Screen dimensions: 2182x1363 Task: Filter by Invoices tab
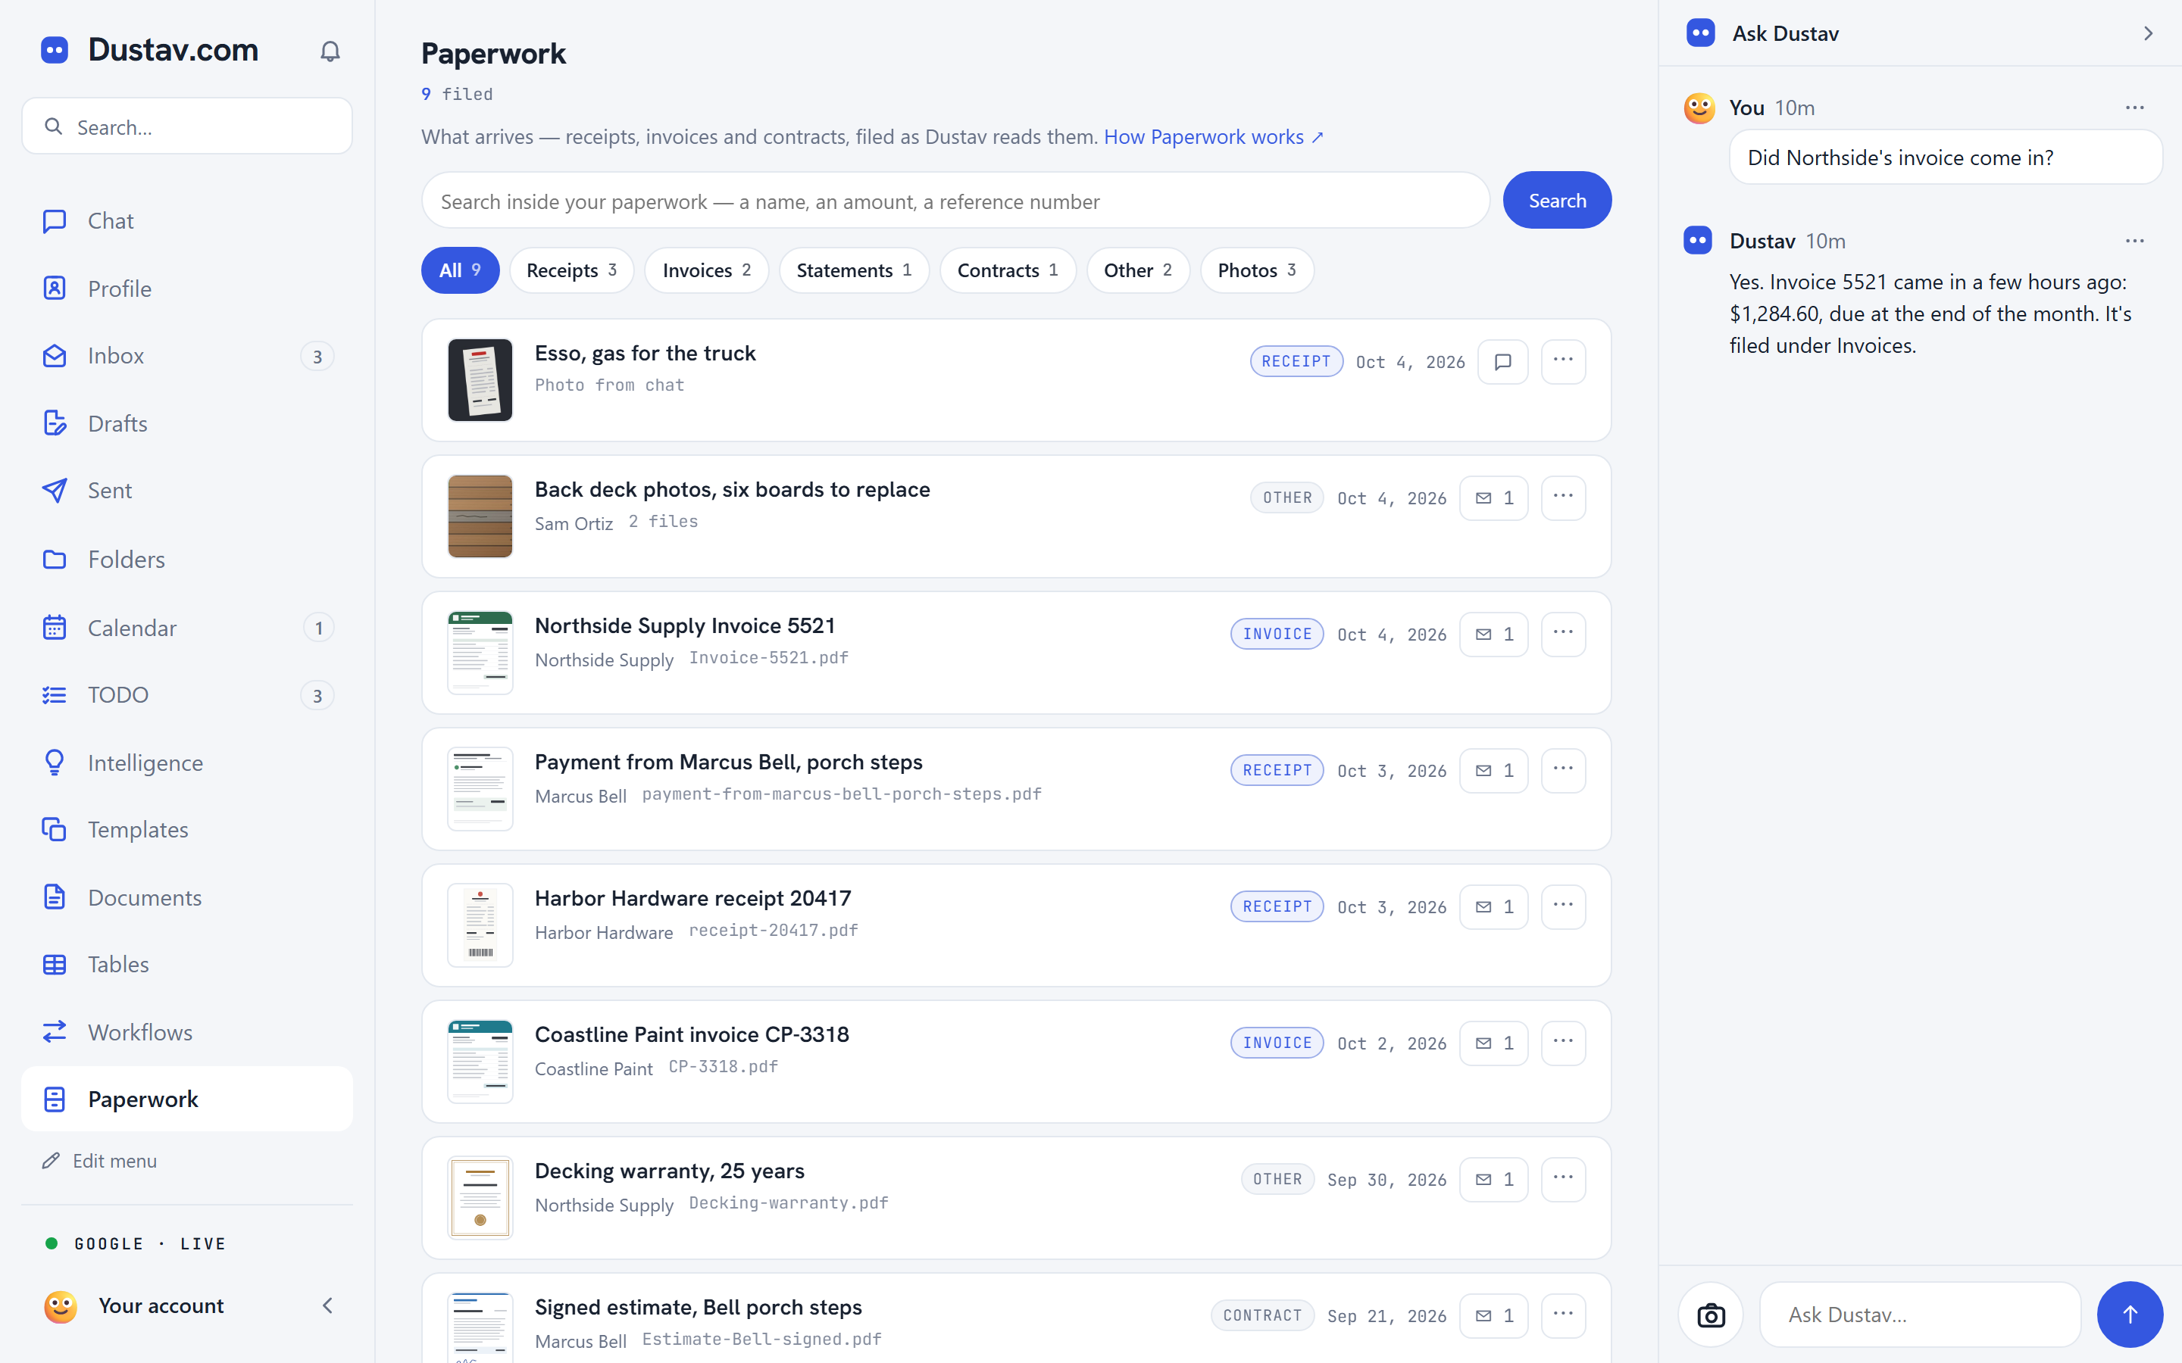706,270
